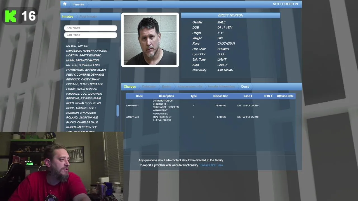Select inmate MILTON, TAYLOR
Screen dimensions: 358x201
pos(77,46)
